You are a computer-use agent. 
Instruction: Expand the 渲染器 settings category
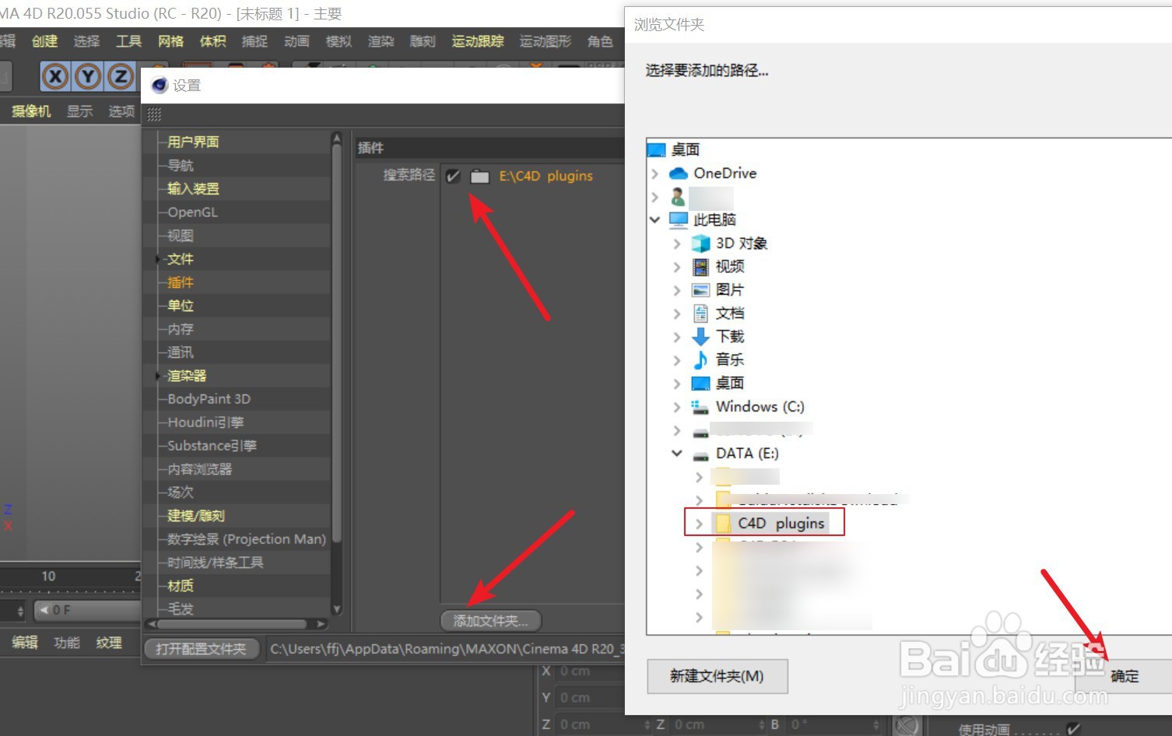point(158,376)
